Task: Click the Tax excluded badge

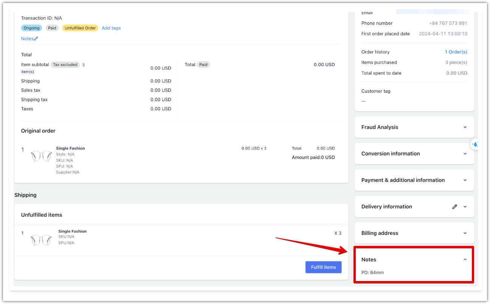Action: click(x=65, y=65)
